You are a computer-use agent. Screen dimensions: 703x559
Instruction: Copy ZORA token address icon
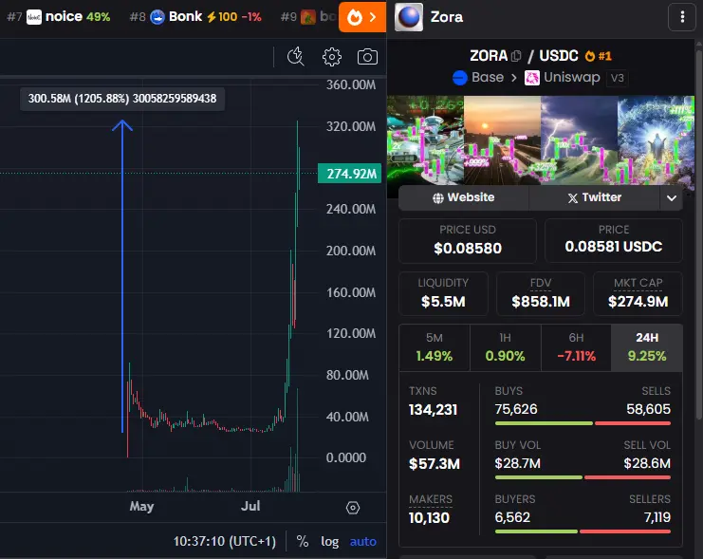(x=516, y=56)
